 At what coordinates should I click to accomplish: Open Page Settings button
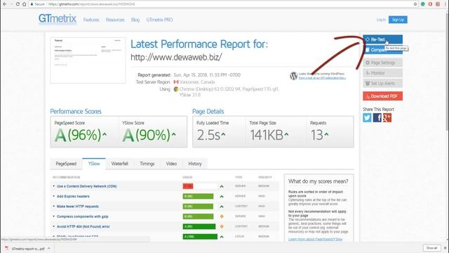tap(382, 63)
